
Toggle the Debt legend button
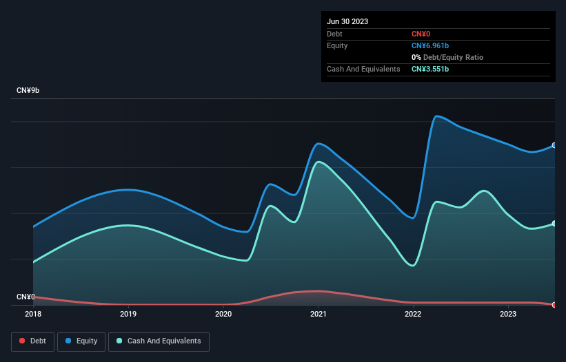pyautogui.click(x=33, y=341)
